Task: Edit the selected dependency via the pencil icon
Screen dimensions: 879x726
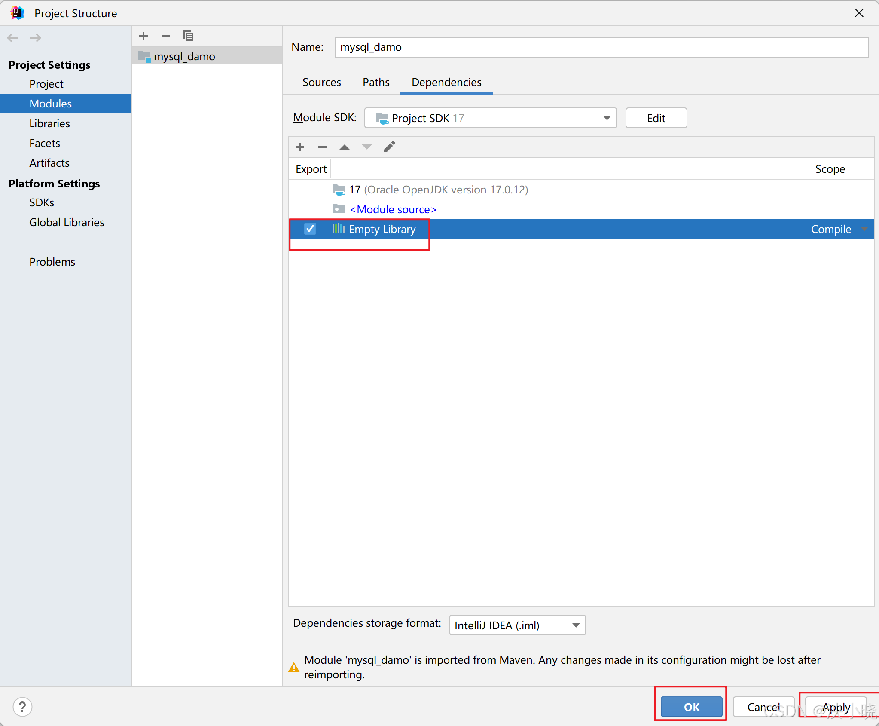Action: point(389,147)
